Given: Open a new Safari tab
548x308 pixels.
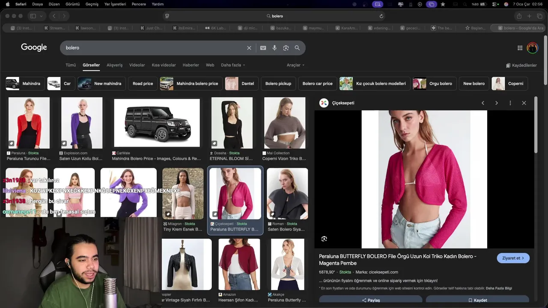Looking at the screenshot, I should point(529,16).
